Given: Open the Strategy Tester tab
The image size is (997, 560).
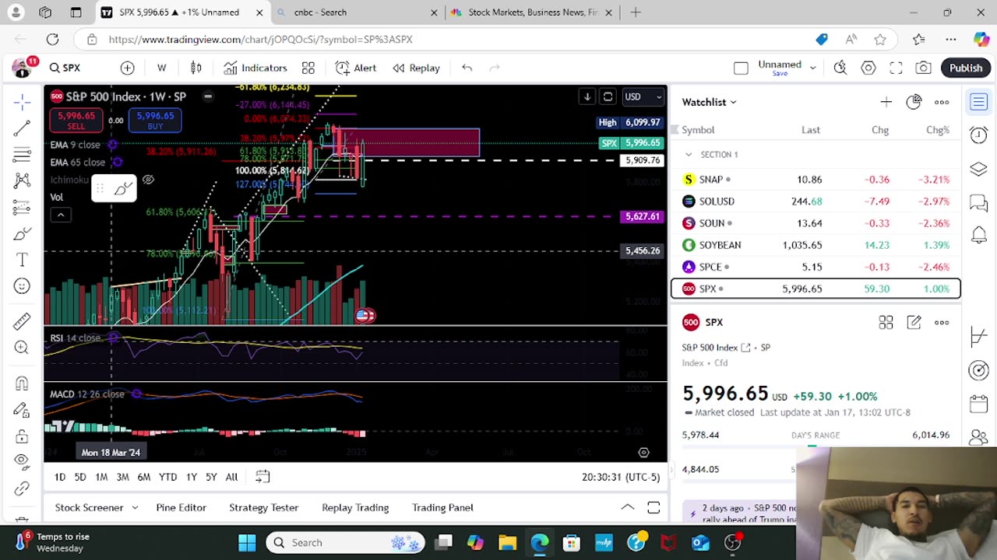Looking at the screenshot, I should click(x=264, y=507).
